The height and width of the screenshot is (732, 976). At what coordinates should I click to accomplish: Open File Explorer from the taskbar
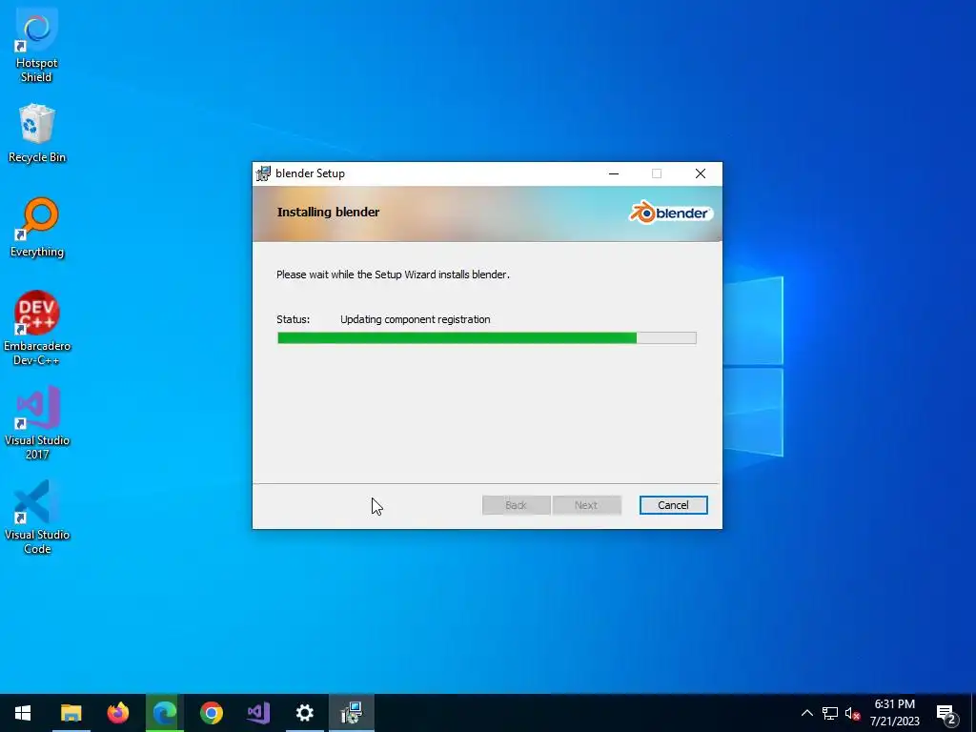coord(71,713)
